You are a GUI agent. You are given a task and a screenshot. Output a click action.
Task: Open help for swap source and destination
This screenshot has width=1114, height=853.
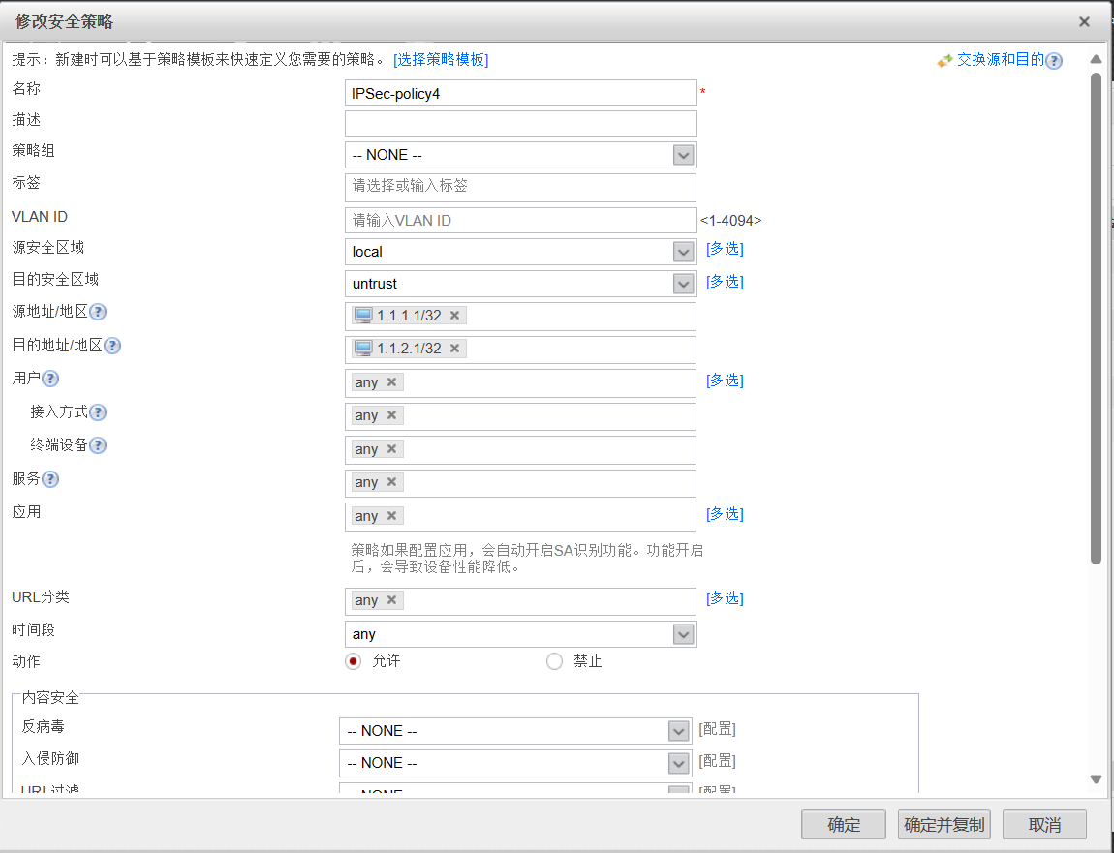(x=1054, y=61)
